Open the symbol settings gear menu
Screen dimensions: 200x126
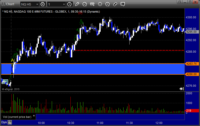click(43, 4)
